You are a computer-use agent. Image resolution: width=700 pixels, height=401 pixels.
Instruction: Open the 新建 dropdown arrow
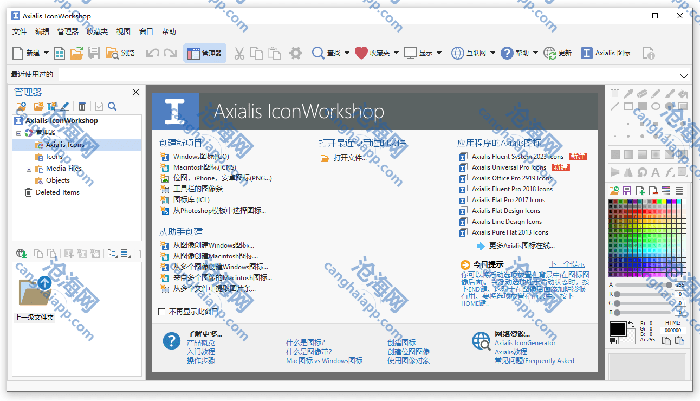click(x=46, y=53)
